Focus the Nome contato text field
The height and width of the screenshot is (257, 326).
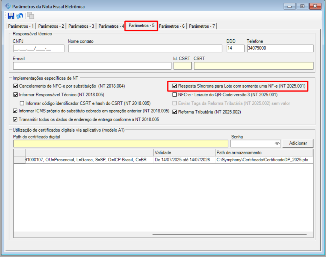coord(145,48)
